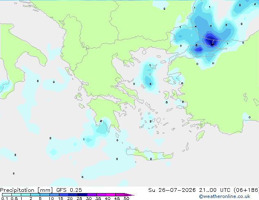This screenshot has height=200, width=259.
Task: Click the 45–50 mm legend swatch
Action: point(120,195)
